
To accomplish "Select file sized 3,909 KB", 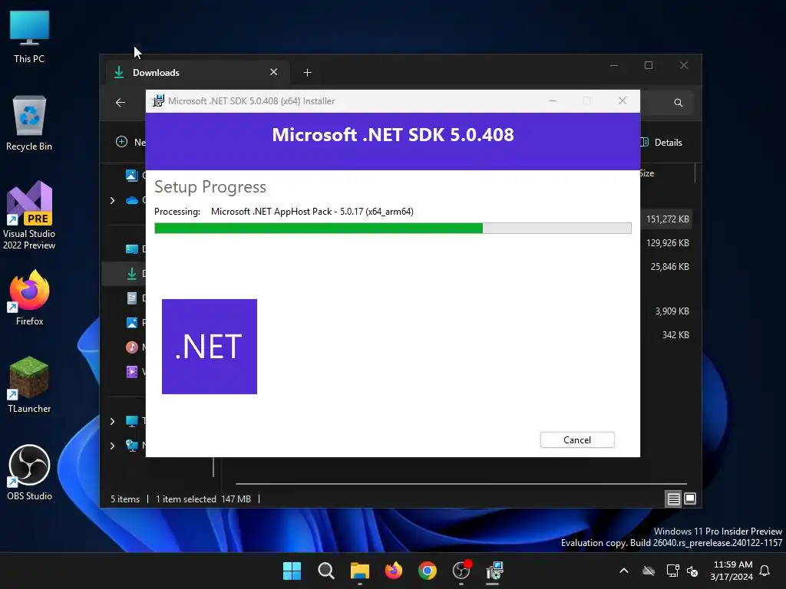I will 672,311.
